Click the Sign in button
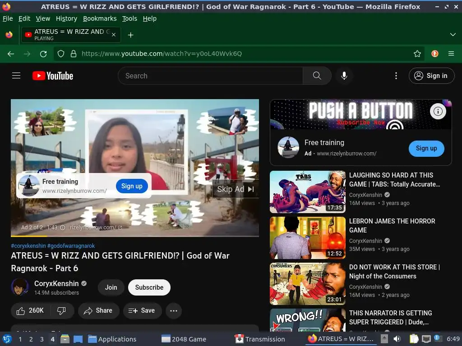 (x=431, y=76)
